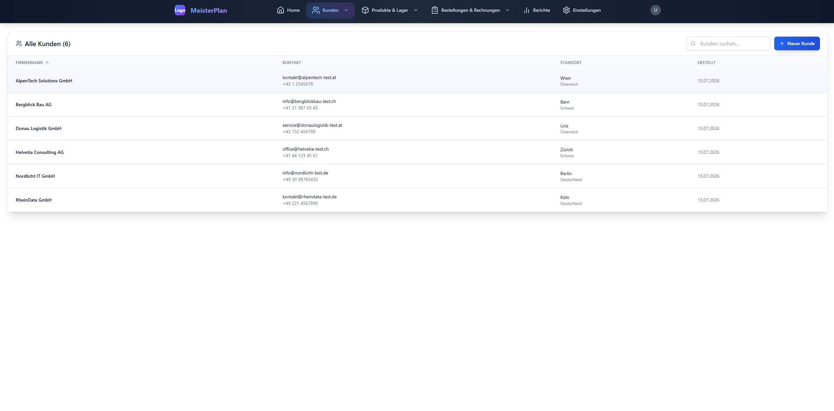Click the Alle Kunden heading icon
Screen dimensions: 834x411
pyautogui.click(x=19, y=43)
